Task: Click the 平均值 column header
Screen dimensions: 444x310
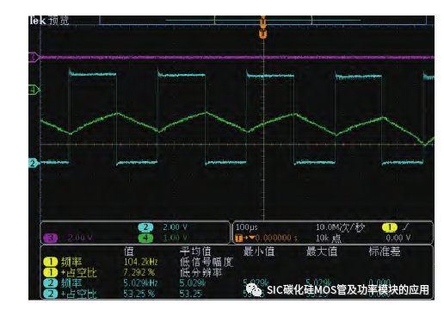Action: 195,251
